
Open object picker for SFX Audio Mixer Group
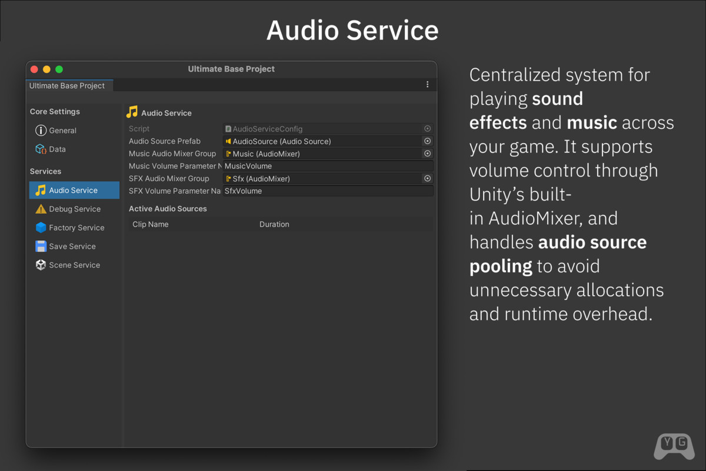click(x=428, y=178)
